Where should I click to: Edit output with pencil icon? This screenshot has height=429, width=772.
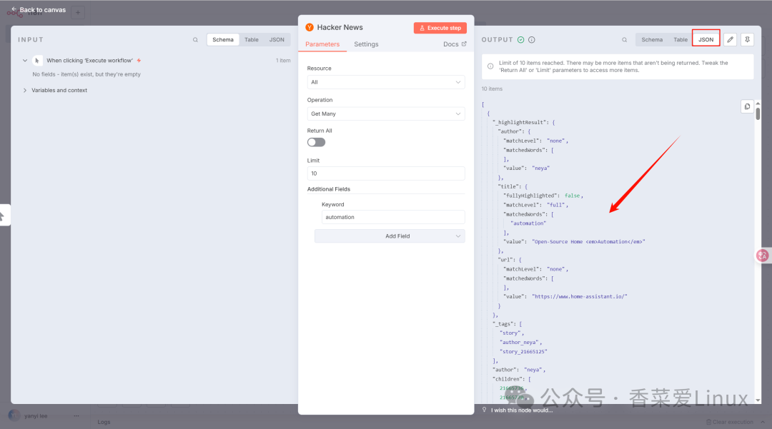pos(730,40)
